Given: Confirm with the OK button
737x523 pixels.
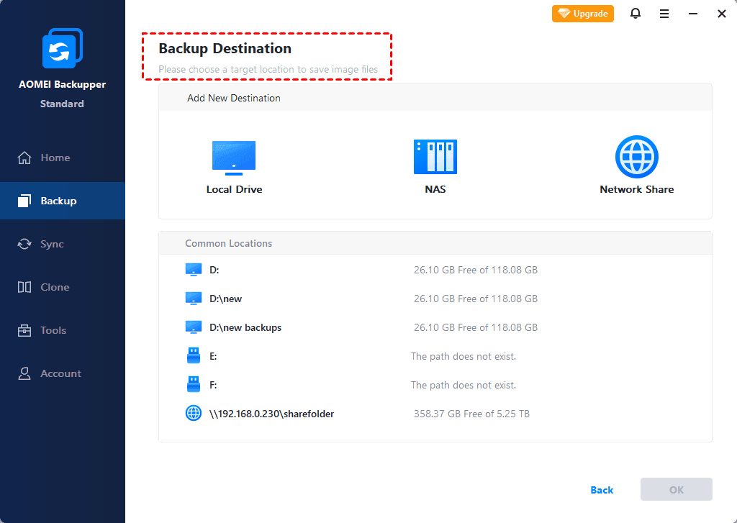Looking at the screenshot, I should tap(676, 489).
